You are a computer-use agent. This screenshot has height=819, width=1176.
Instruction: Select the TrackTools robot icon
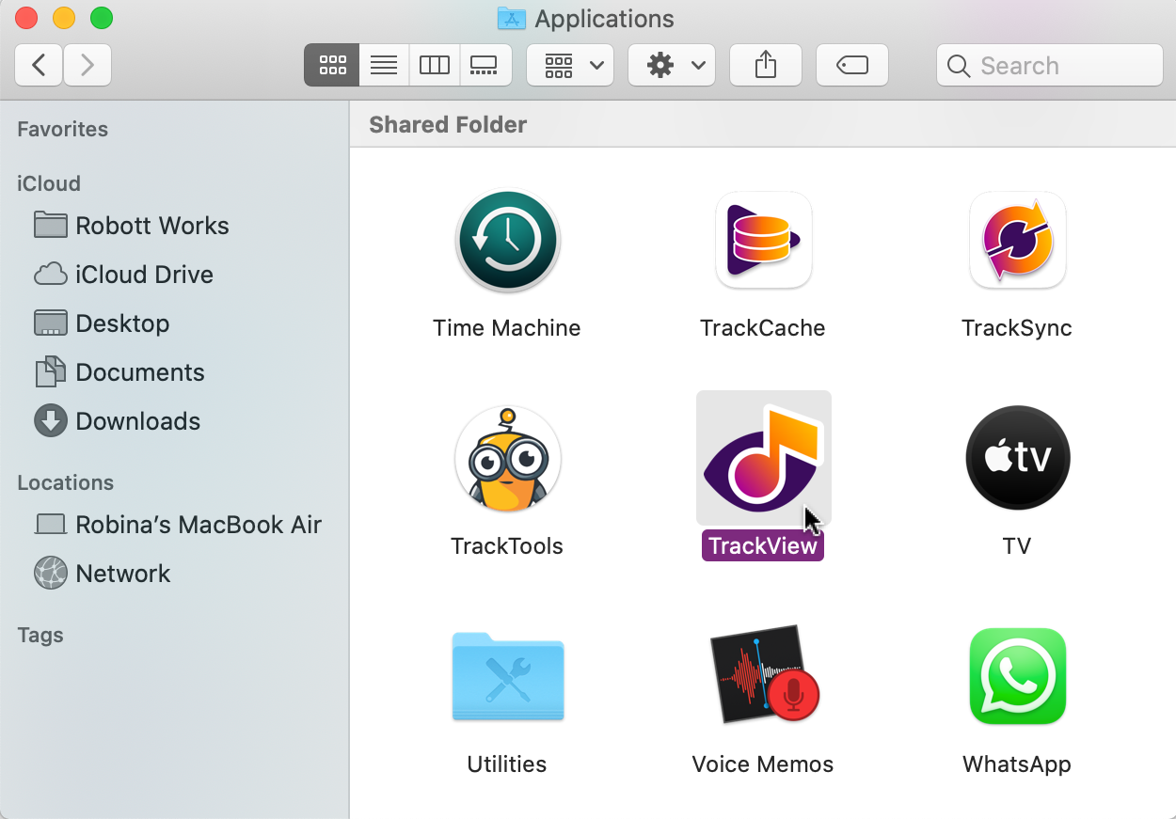tap(507, 459)
